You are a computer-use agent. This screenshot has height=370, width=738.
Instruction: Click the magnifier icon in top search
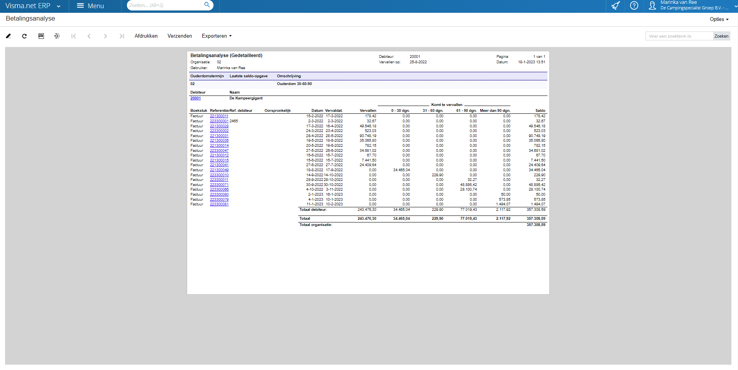[x=207, y=5]
